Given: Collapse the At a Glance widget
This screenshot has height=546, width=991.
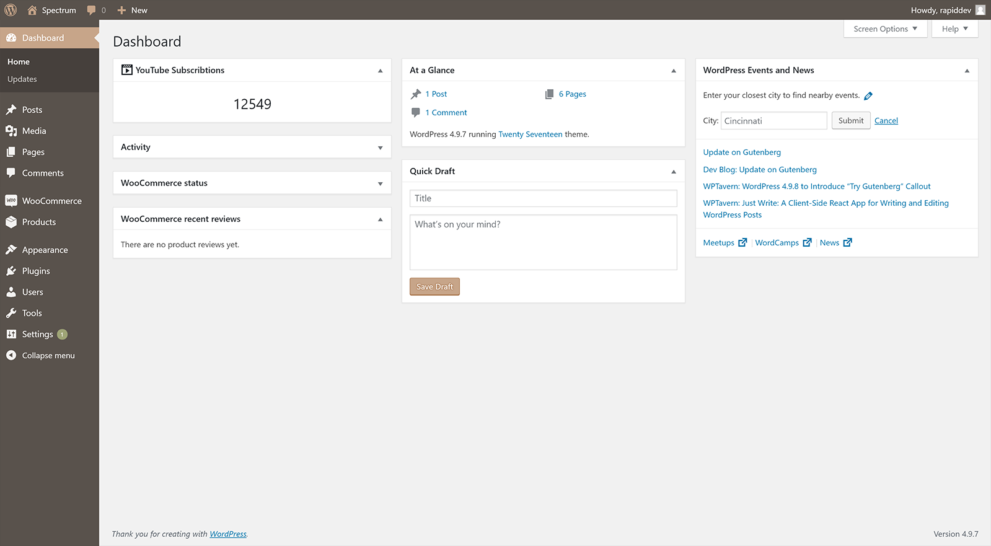Looking at the screenshot, I should click(674, 71).
